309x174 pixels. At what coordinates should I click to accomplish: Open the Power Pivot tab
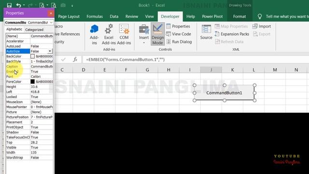212,16
